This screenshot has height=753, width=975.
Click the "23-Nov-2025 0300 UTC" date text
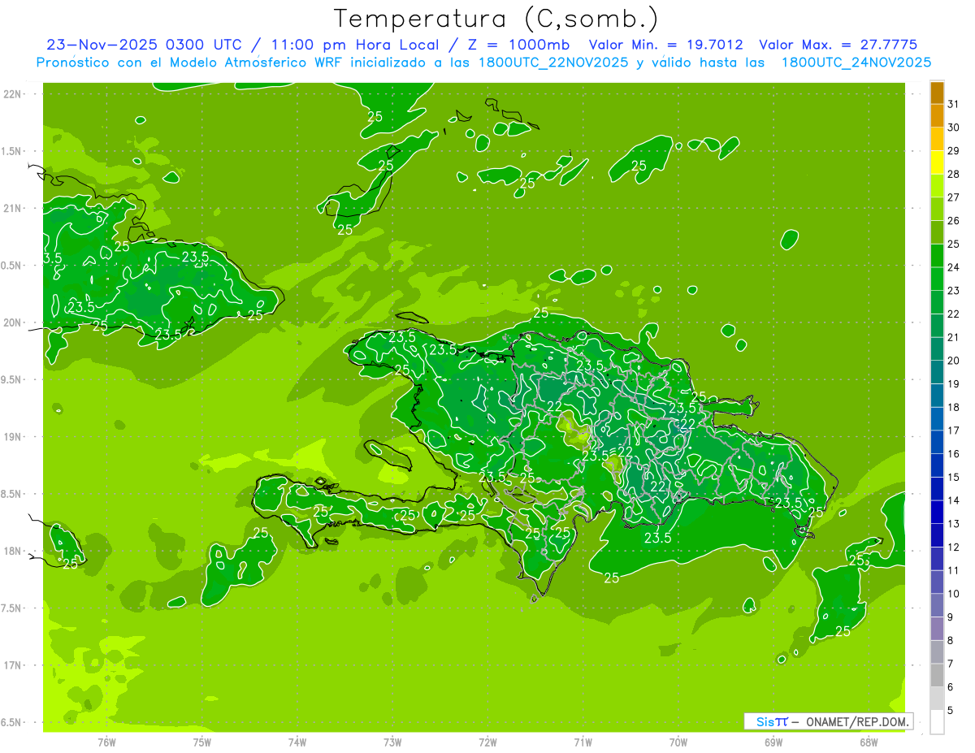click(145, 45)
